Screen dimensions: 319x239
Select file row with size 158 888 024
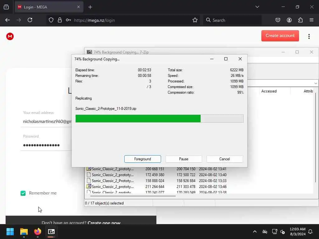coord(156,181)
